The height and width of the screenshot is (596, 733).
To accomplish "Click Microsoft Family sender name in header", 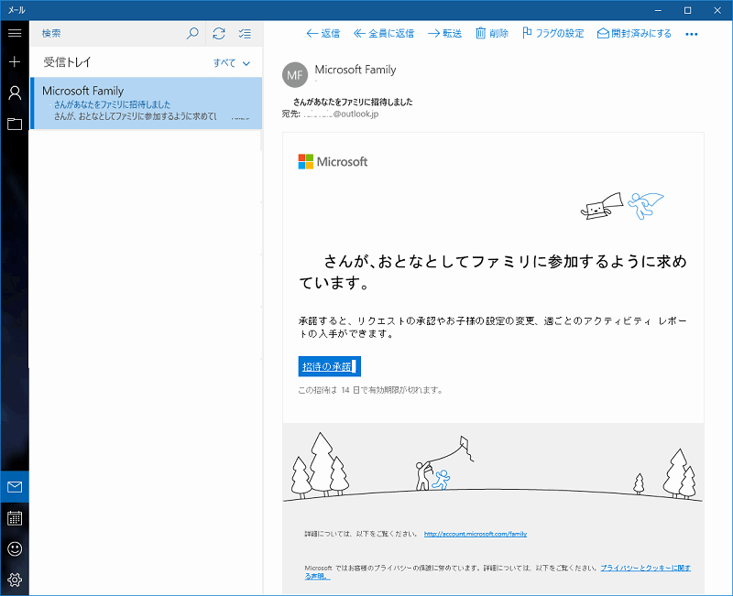I will (356, 70).
